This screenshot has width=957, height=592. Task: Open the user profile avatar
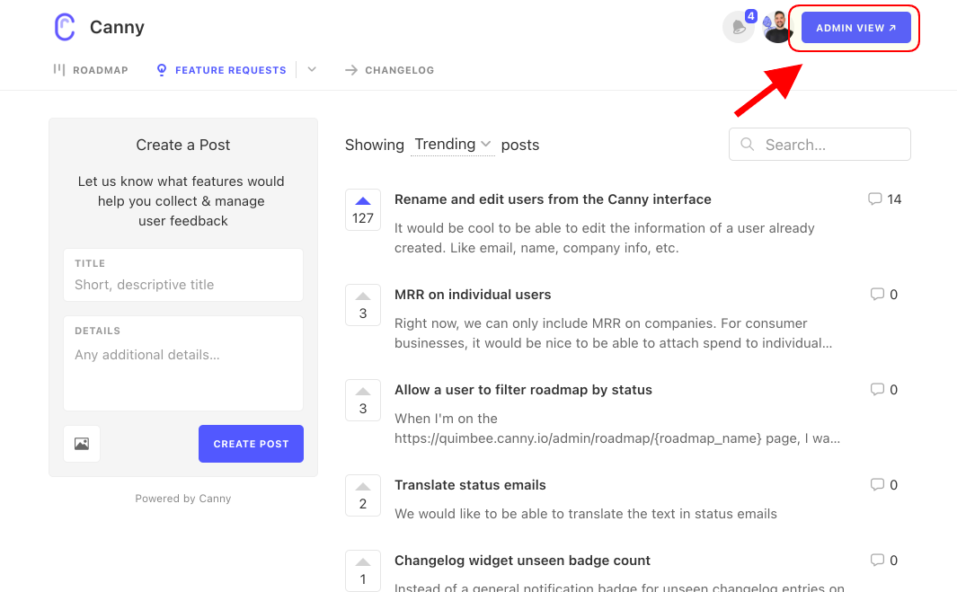[777, 28]
